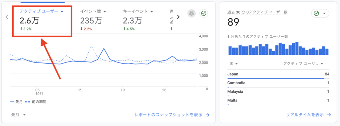
Task: Open the 国 dimension dropdown
Action: [233, 63]
